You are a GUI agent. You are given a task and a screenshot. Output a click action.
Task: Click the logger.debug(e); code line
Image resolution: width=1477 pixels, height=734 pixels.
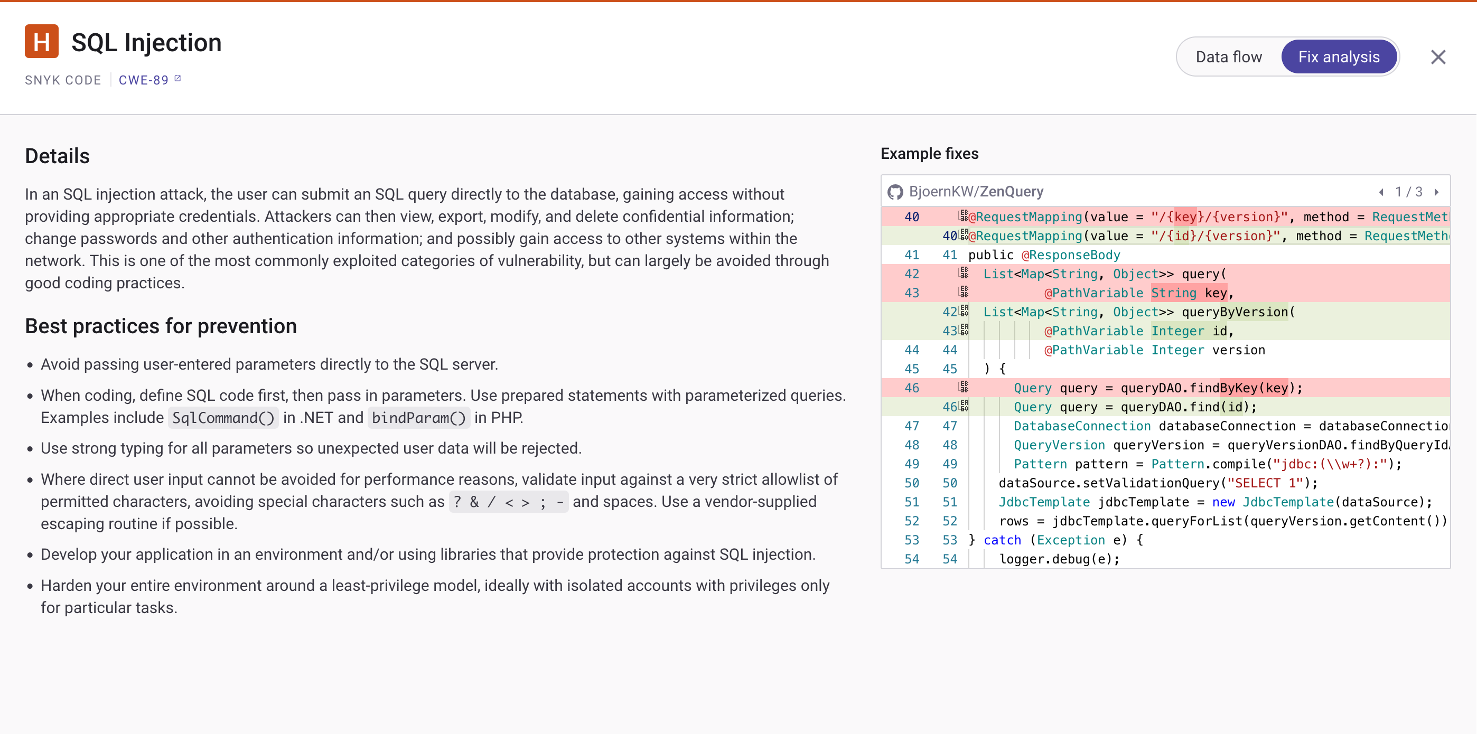pos(1059,559)
